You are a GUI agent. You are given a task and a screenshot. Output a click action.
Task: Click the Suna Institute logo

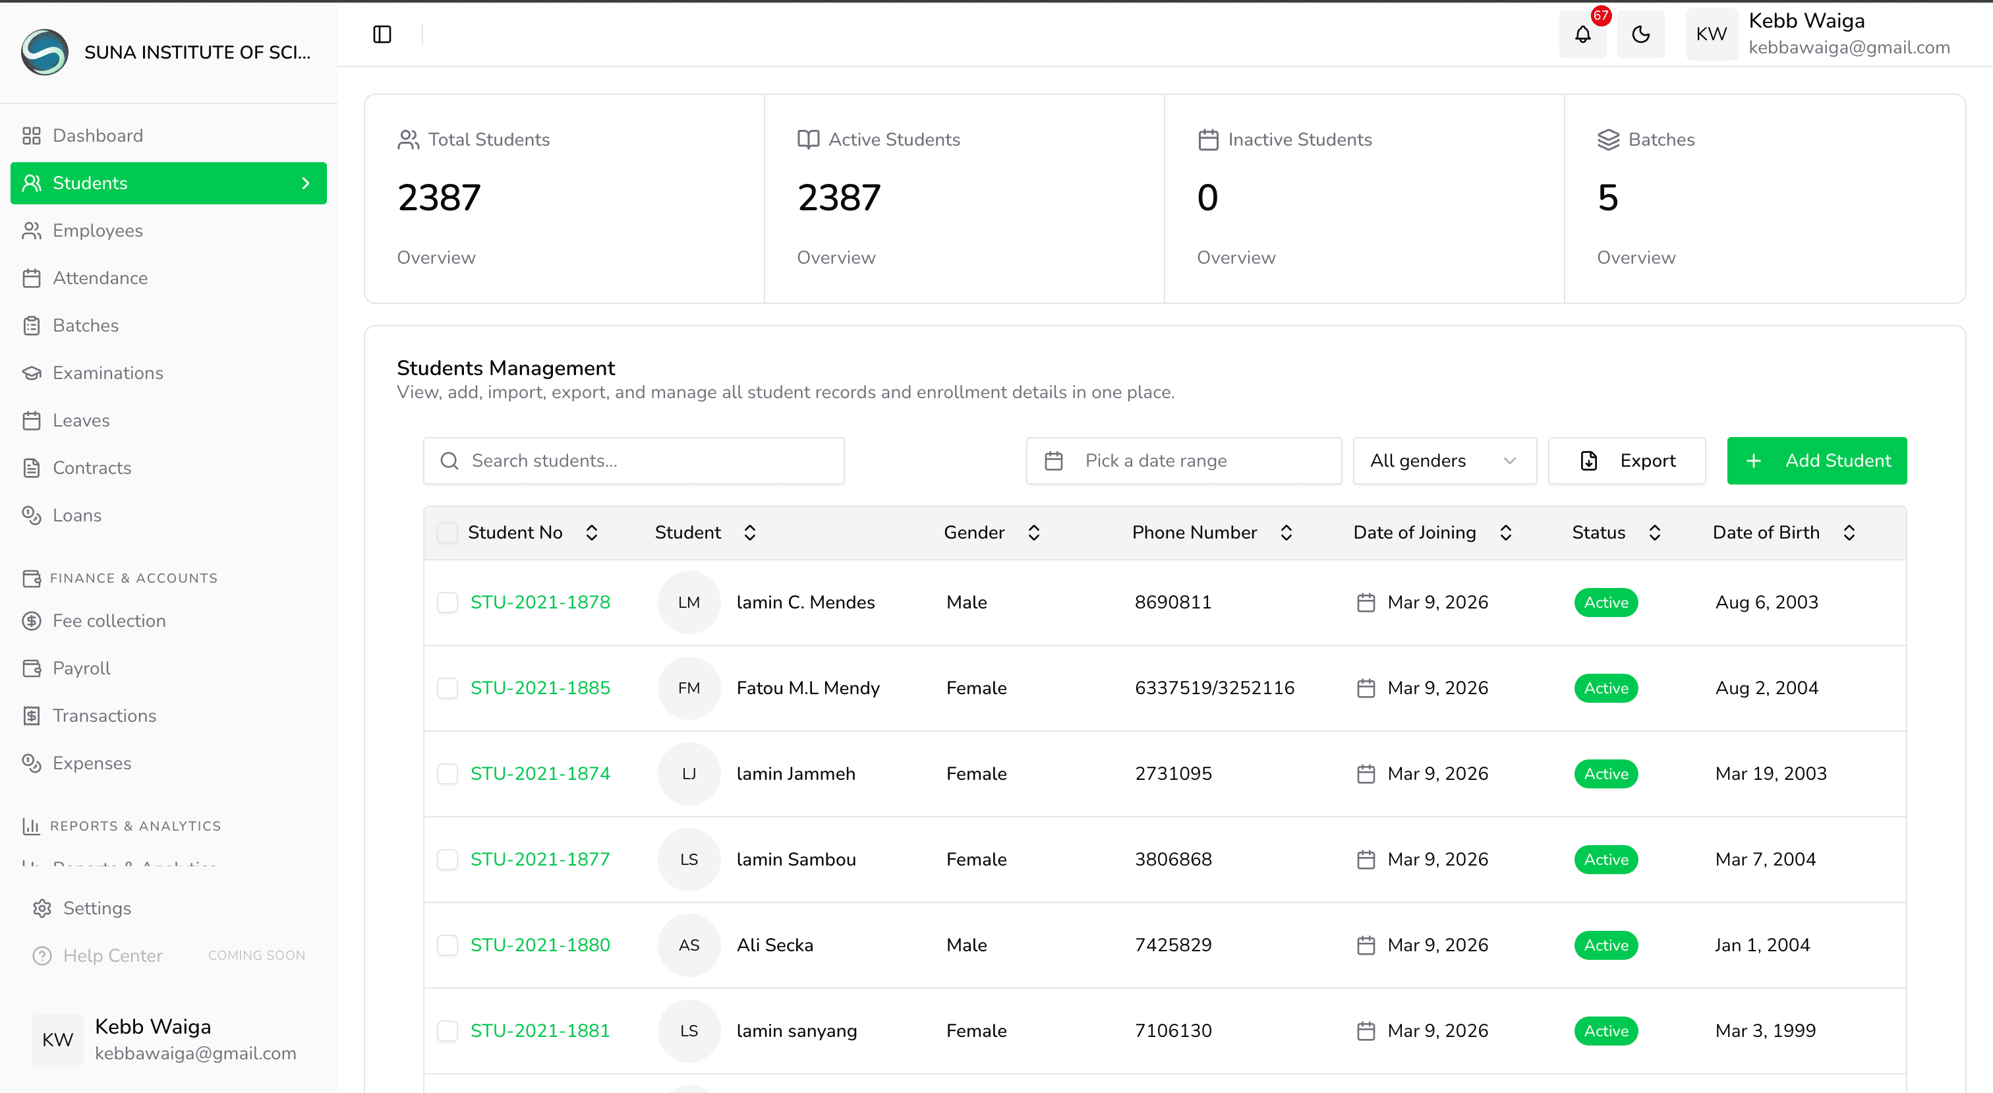(45, 52)
